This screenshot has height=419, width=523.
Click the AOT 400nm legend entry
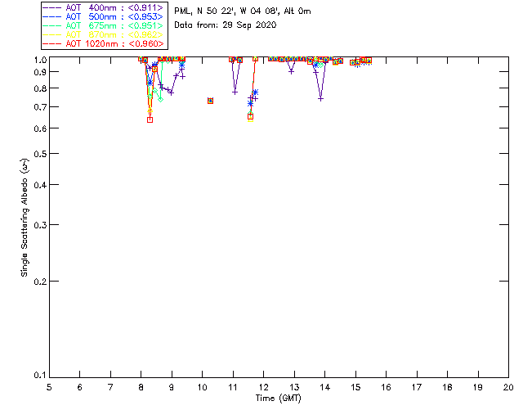point(103,7)
